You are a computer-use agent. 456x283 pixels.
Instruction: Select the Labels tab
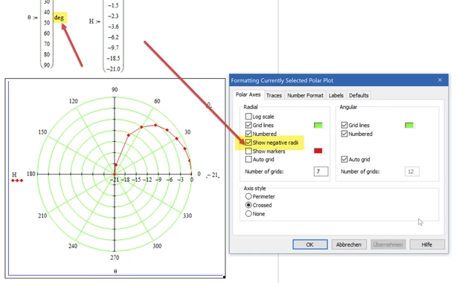coord(336,95)
